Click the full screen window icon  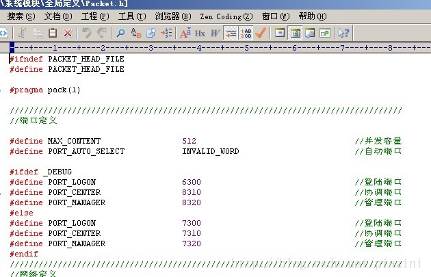[325, 33]
